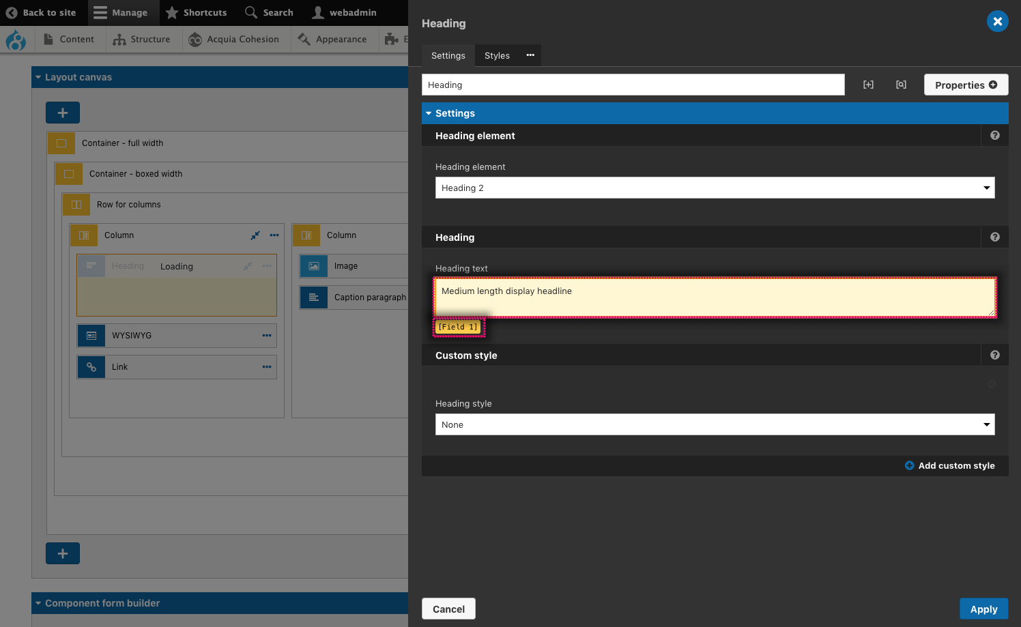Click the blue close X on sidebar
The height and width of the screenshot is (627, 1021).
pyautogui.click(x=997, y=22)
